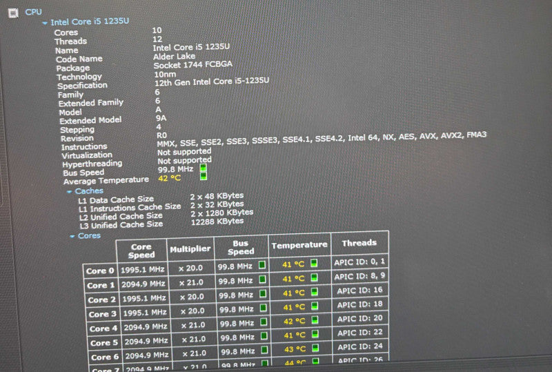Image resolution: width=552 pixels, height=372 pixels.
Task: Click Core 5 bus speed indicator icon
Action: tap(264, 335)
